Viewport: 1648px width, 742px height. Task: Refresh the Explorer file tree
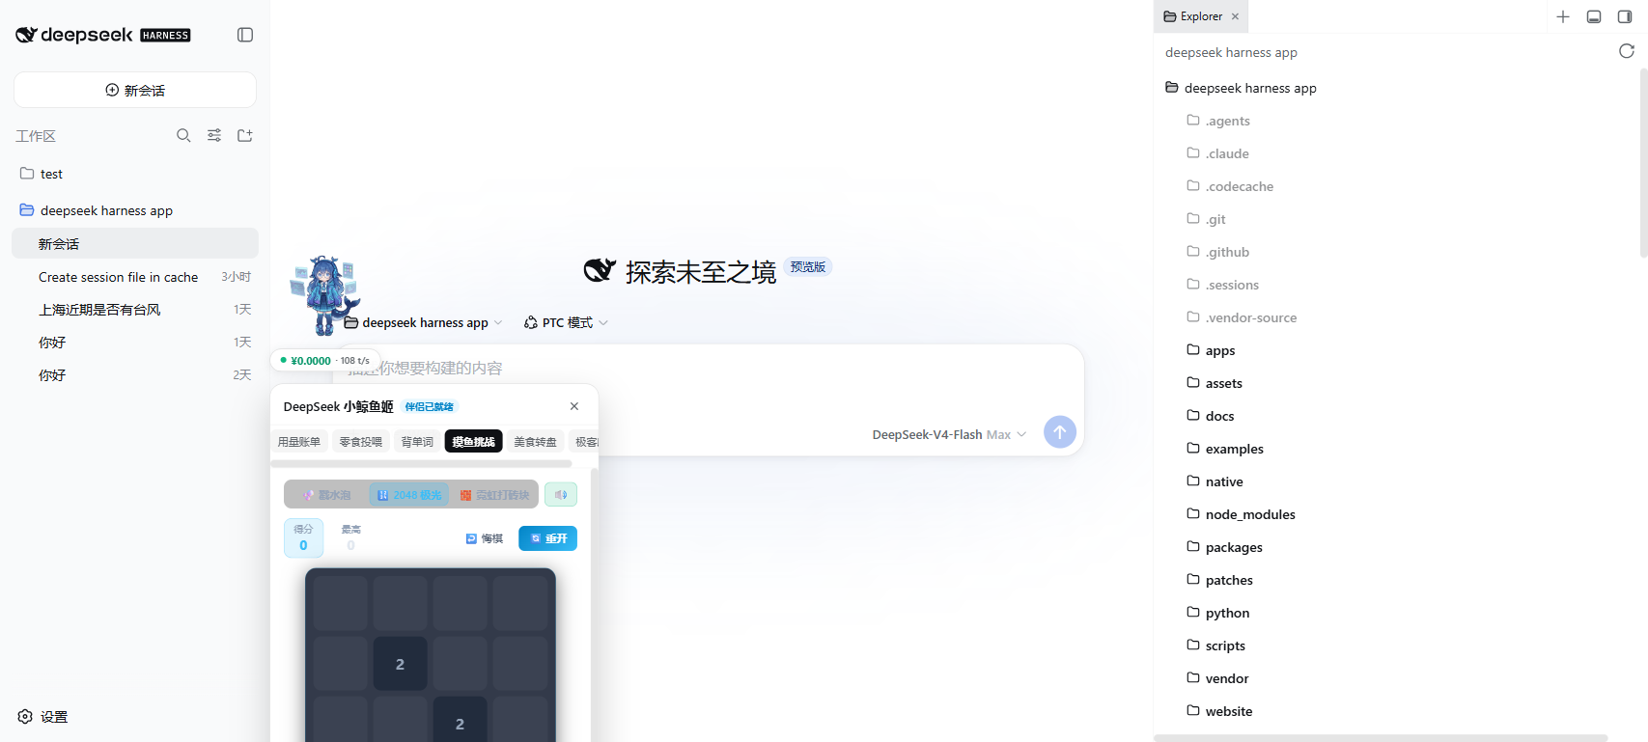pos(1627,51)
